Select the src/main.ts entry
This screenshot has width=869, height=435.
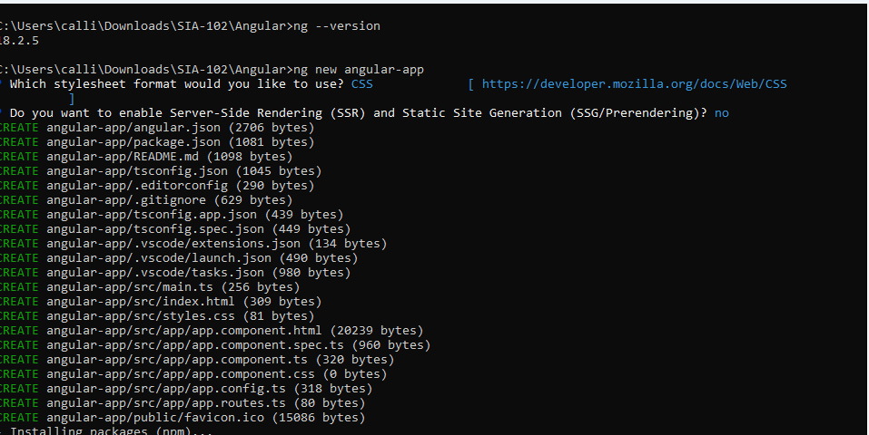click(x=150, y=286)
